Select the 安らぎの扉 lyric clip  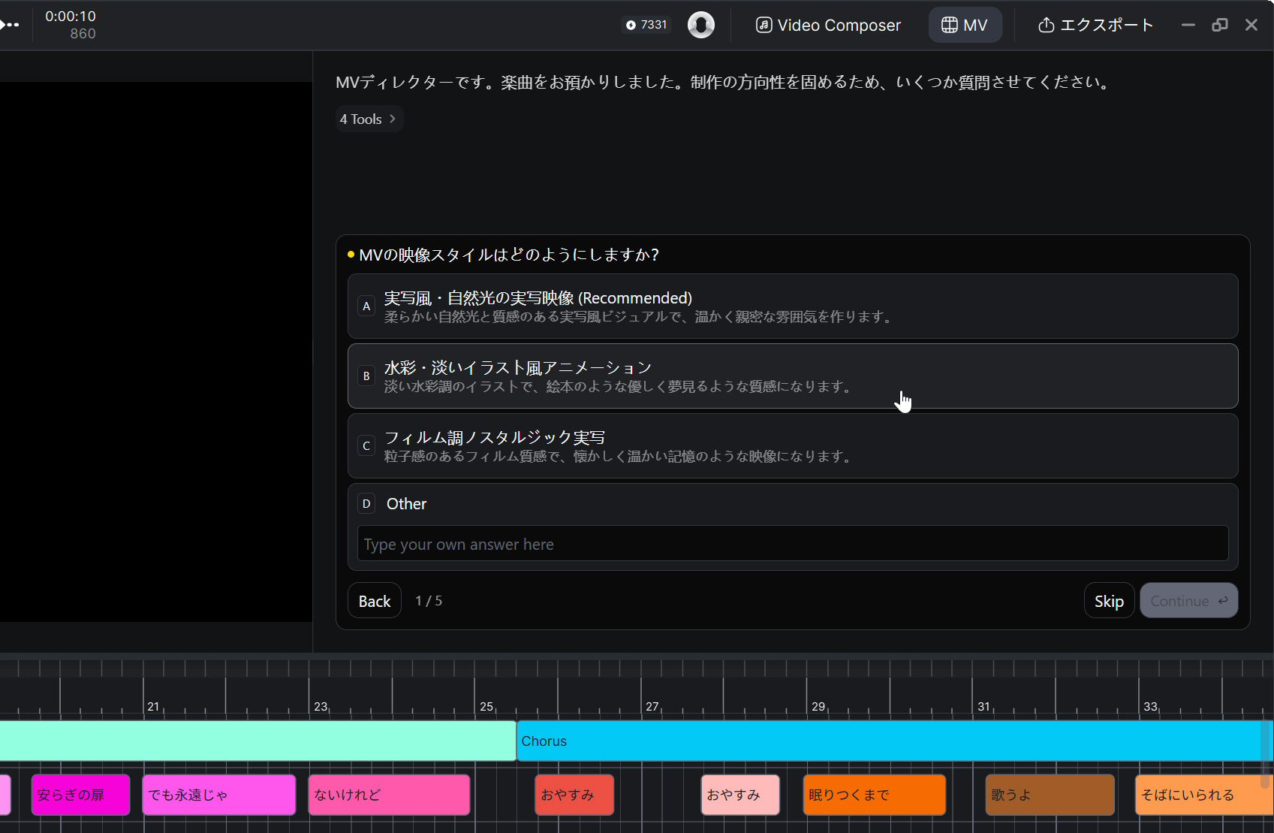point(80,795)
